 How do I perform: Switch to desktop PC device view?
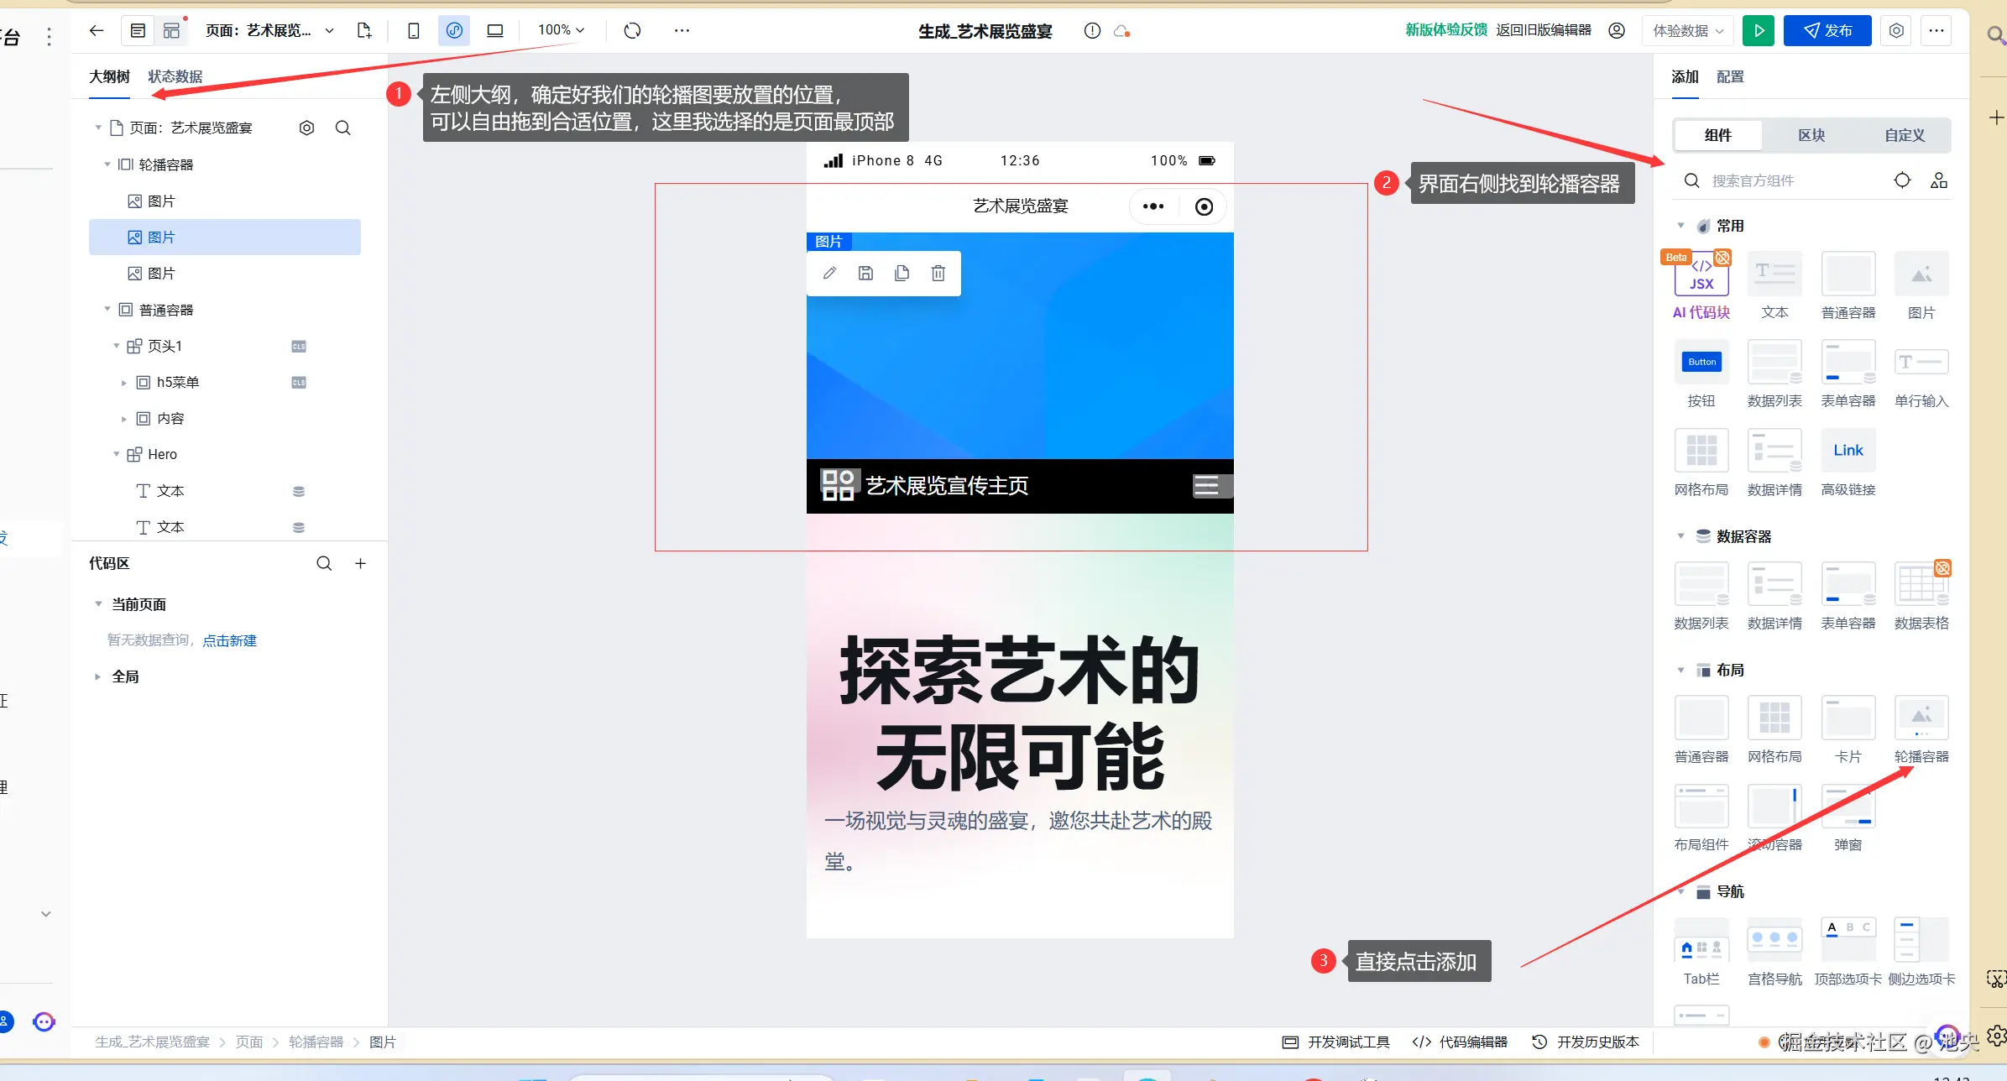pyautogui.click(x=495, y=31)
